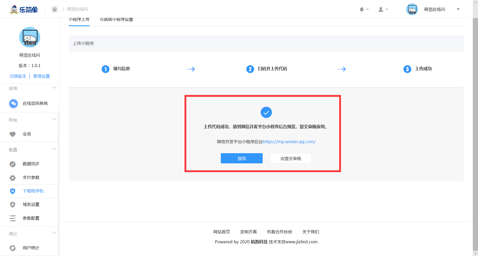The image size is (478, 256).
Task: Click the scrollbar down arrow
Action: click(475, 253)
